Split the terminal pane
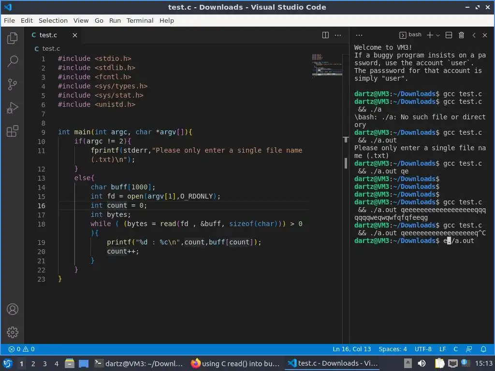 (x=449, y=35)
